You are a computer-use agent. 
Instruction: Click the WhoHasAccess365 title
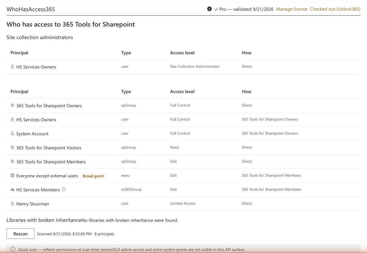(31, 9)
